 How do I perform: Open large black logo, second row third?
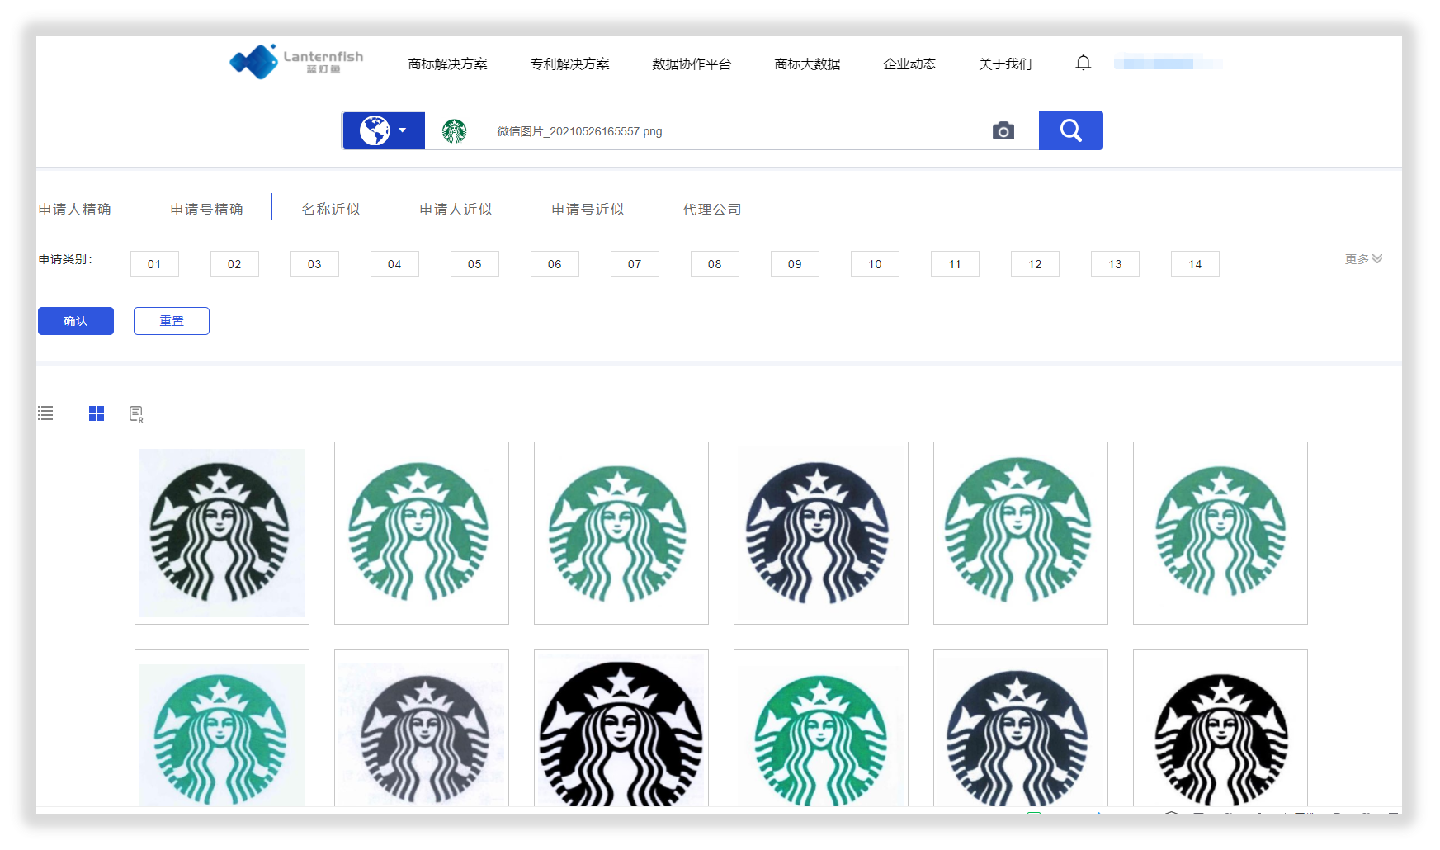(621, 728)
